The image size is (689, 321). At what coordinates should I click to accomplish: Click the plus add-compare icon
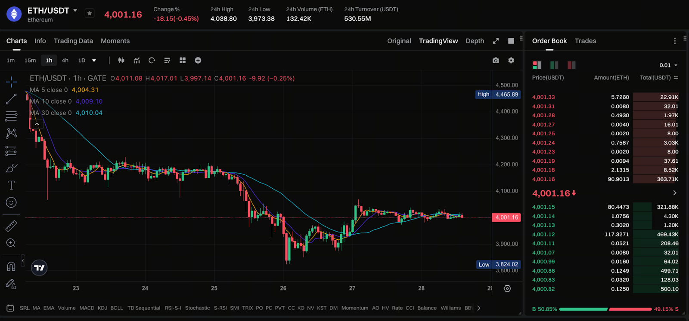[x=198, y=61]
